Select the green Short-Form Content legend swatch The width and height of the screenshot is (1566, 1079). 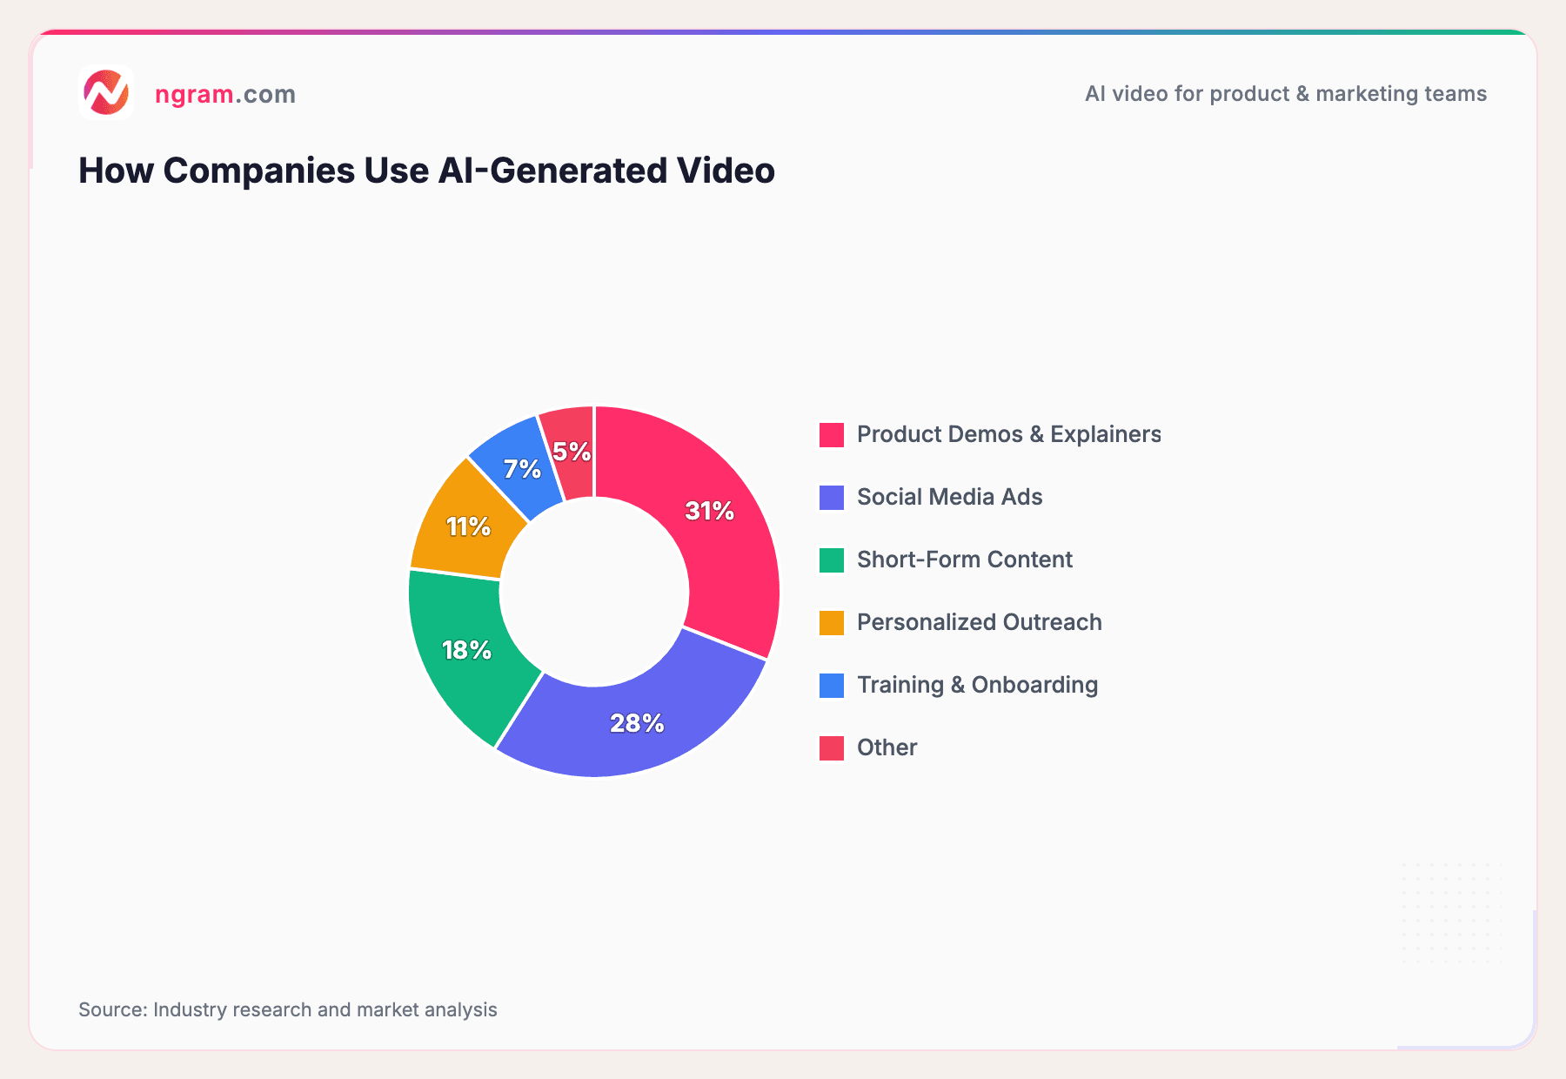(x=830, y=559)
